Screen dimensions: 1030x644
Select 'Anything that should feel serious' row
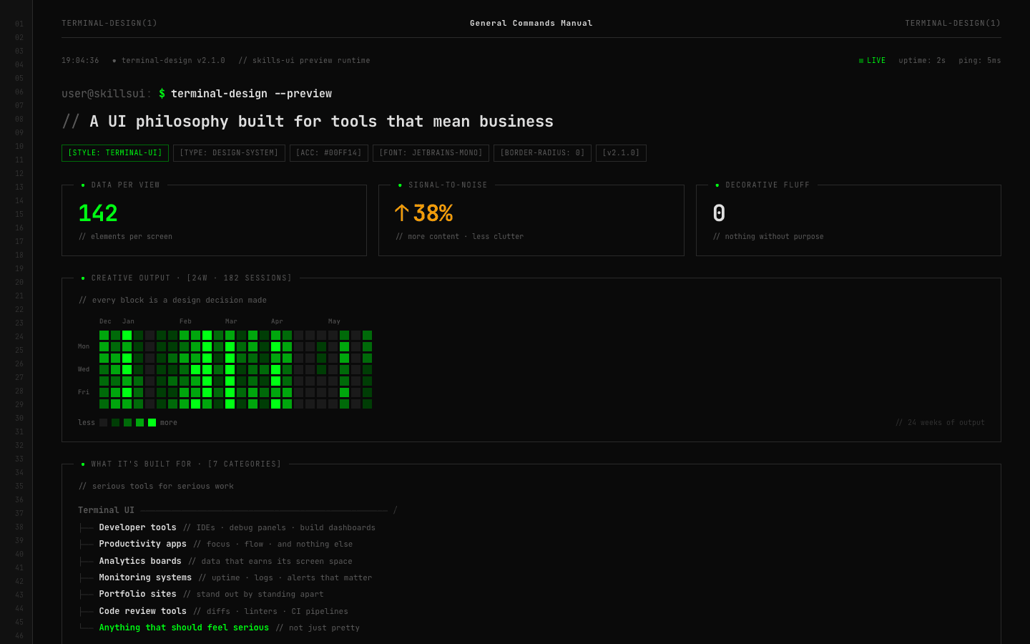click(220, 628)
